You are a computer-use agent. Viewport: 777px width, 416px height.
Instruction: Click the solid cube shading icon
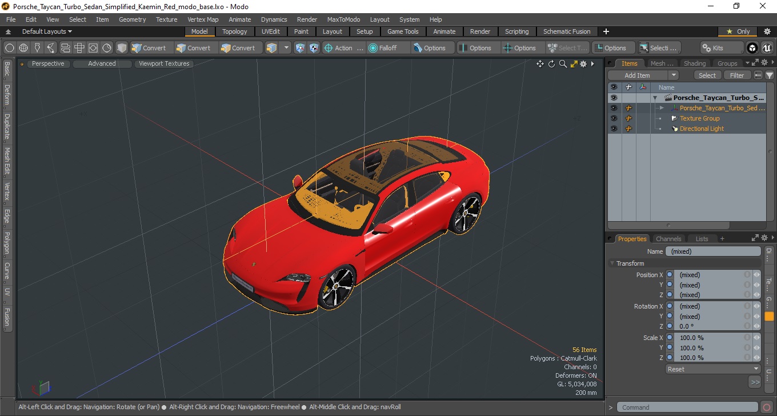122,48
